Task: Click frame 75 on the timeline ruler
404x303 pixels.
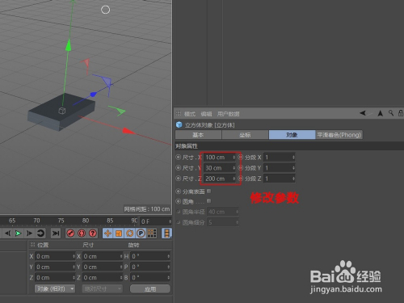Action: [x=61, y=221]
